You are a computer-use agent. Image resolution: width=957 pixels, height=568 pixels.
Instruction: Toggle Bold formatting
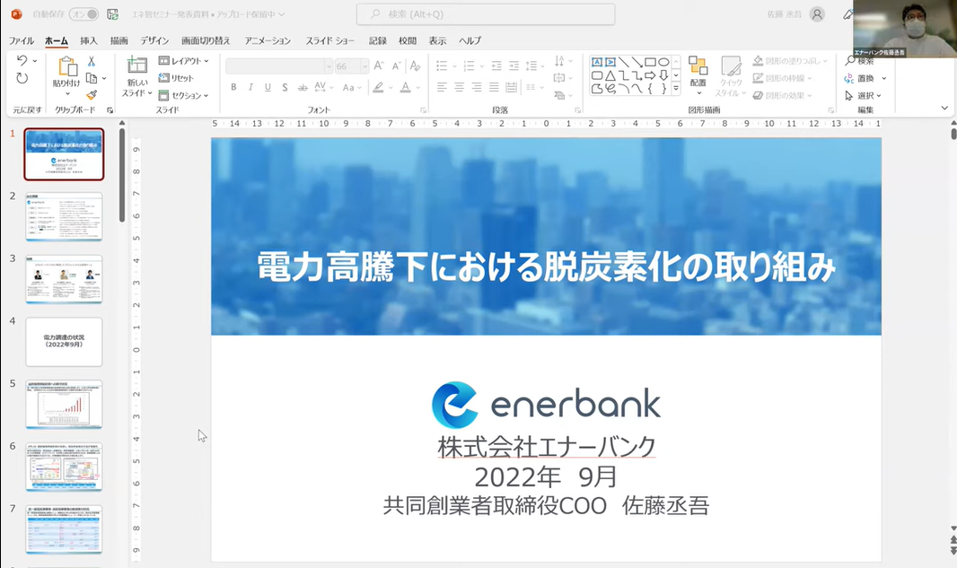(233, 88)
